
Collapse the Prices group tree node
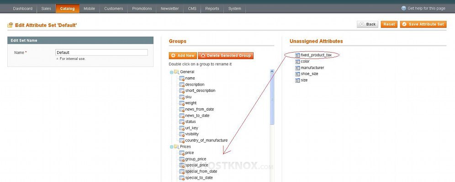tap(171, 147)
